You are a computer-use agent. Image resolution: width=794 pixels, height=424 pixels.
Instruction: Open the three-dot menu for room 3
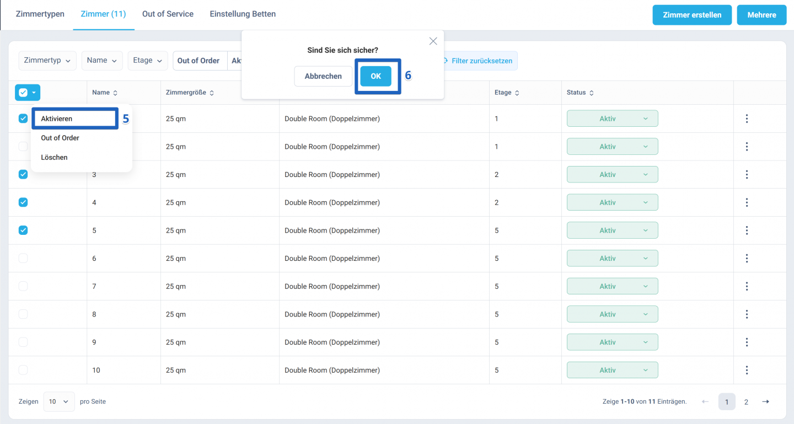[747, 174]
